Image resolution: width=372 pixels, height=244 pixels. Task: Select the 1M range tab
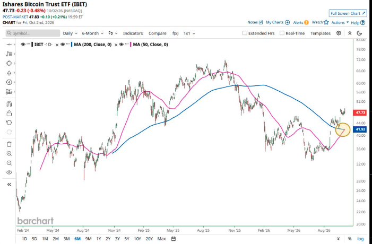point(45,239)
